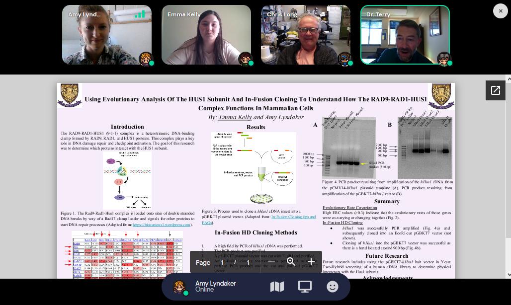Screen dimensions: 511x305
Task: Click the screen share monitor icon
Action: (305, 287)
